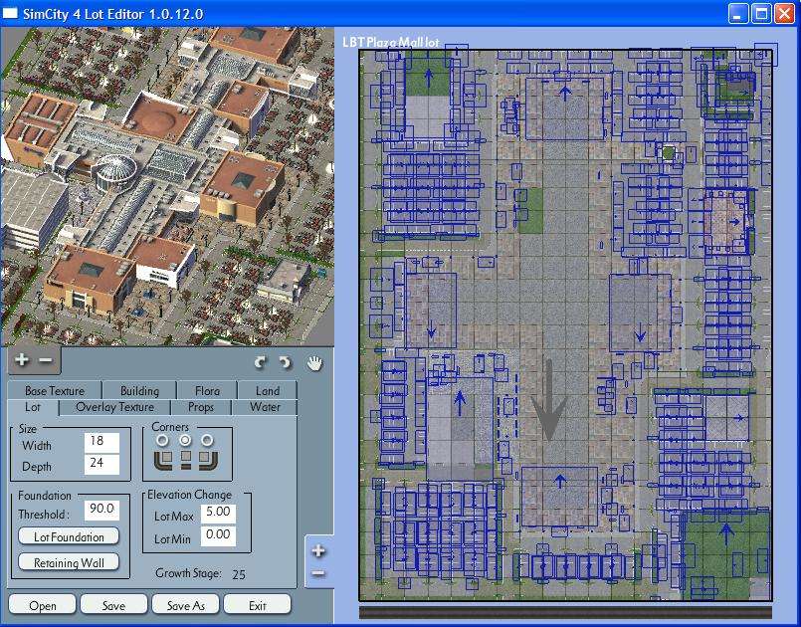
Task: Focus the Width size field
Action: [101, 442]
